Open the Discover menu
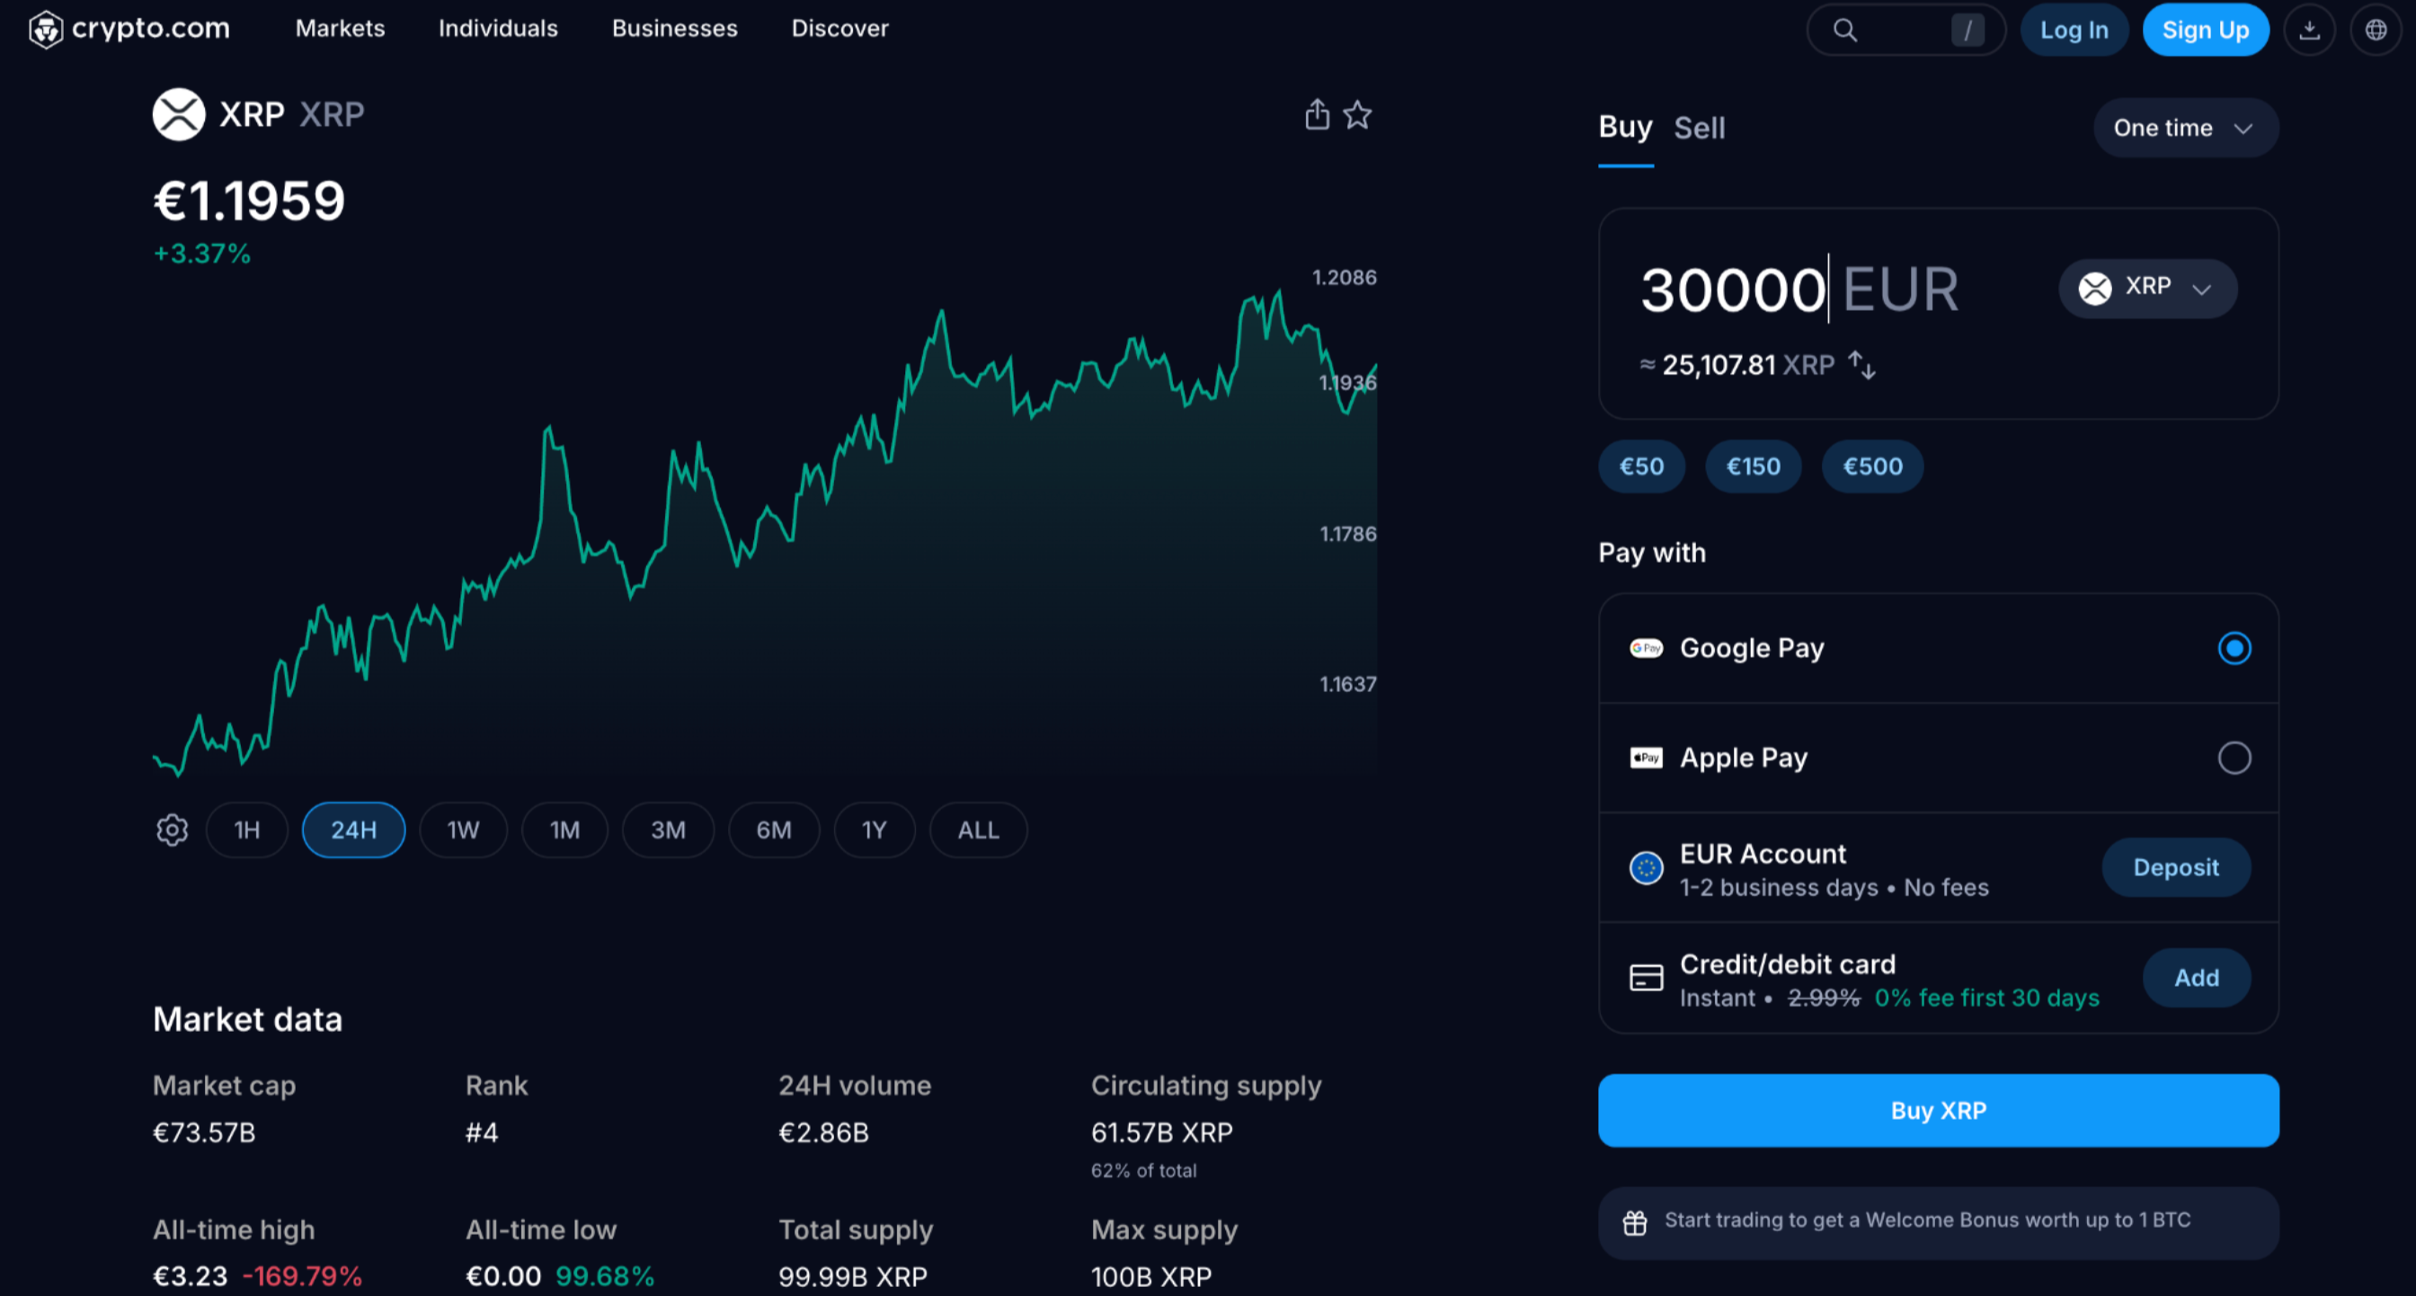The height and width of the screenshot is (1296, 2416). [x=839, y=28]
